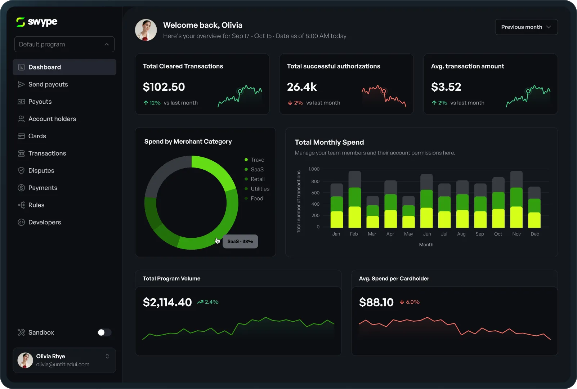
Task: Click the Total successful authorizations red sparkline
Action: click(x=384, y=96)
